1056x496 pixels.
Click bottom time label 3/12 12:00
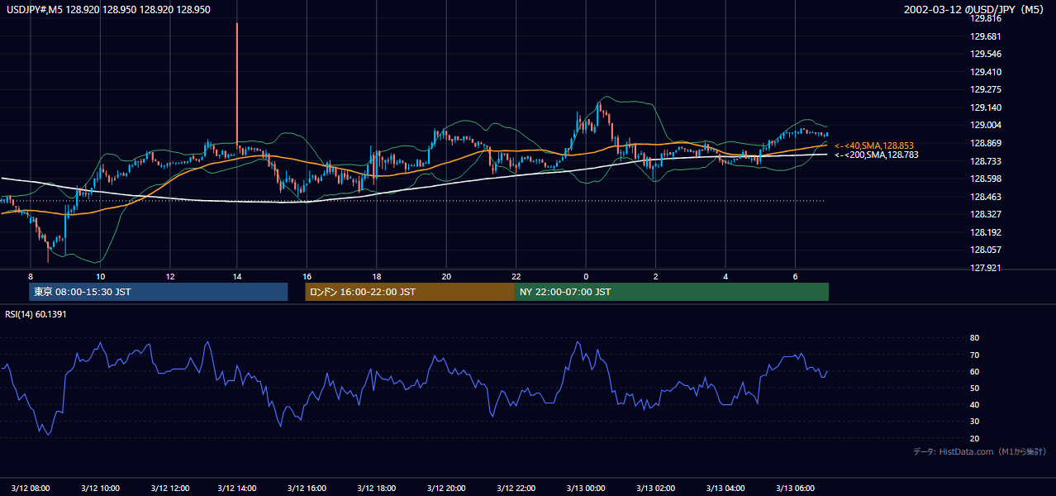(169, 488)
